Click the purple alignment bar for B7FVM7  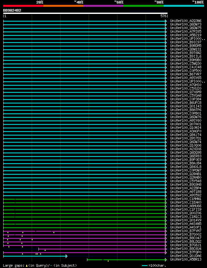click(85, 231)
